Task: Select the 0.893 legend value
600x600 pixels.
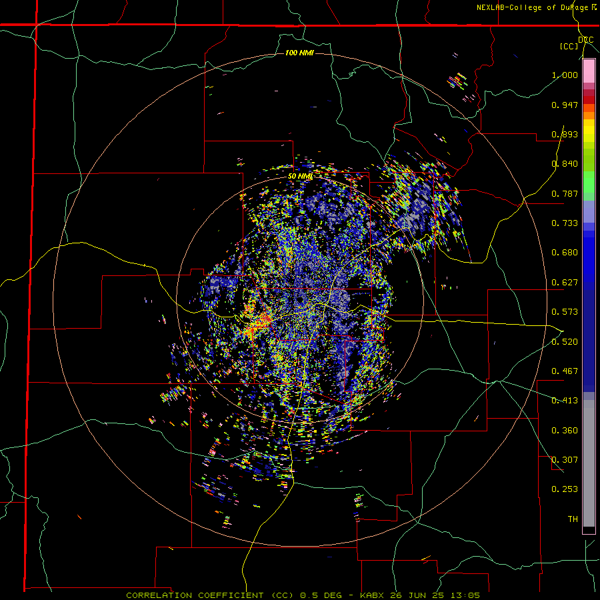Action: click(565, 134)
